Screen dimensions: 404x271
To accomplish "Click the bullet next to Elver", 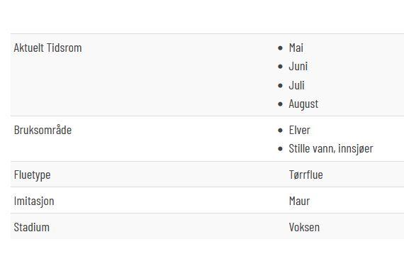I will click(281, 131).
